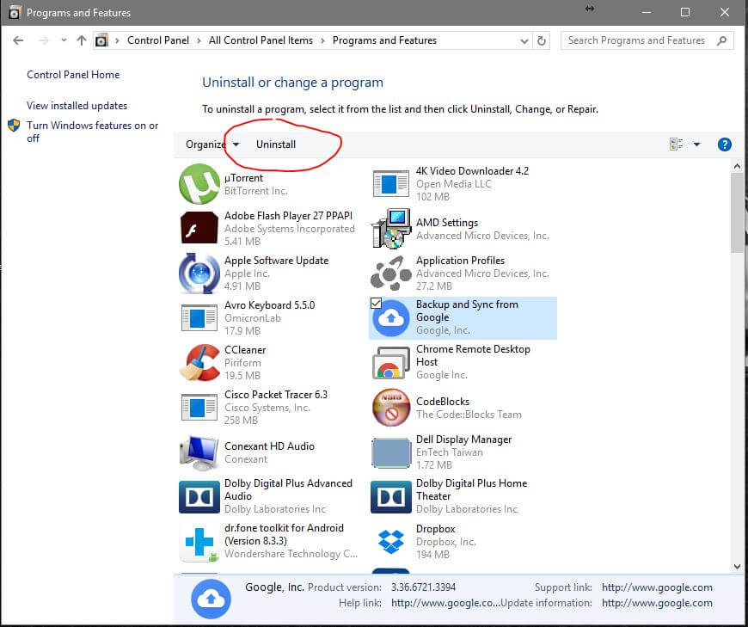
Task: Click All Control Panel Items breadcrumb
Action: click(x=261, y=40)
